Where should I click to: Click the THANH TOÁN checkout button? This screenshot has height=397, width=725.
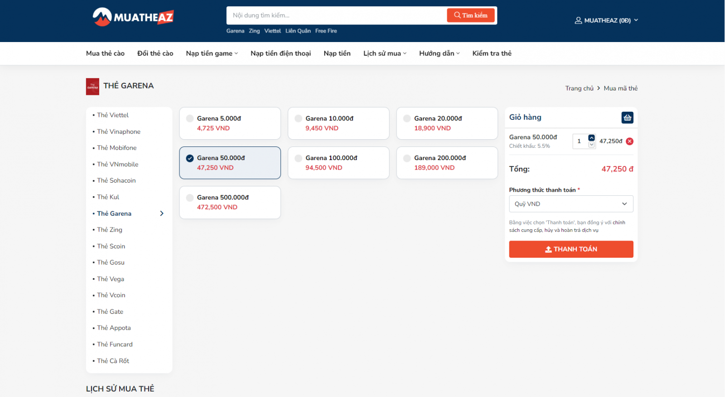coord(571,249)
